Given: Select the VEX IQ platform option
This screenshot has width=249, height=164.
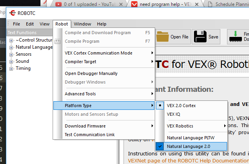Looking at the screenshot, I should coord(191,114).
